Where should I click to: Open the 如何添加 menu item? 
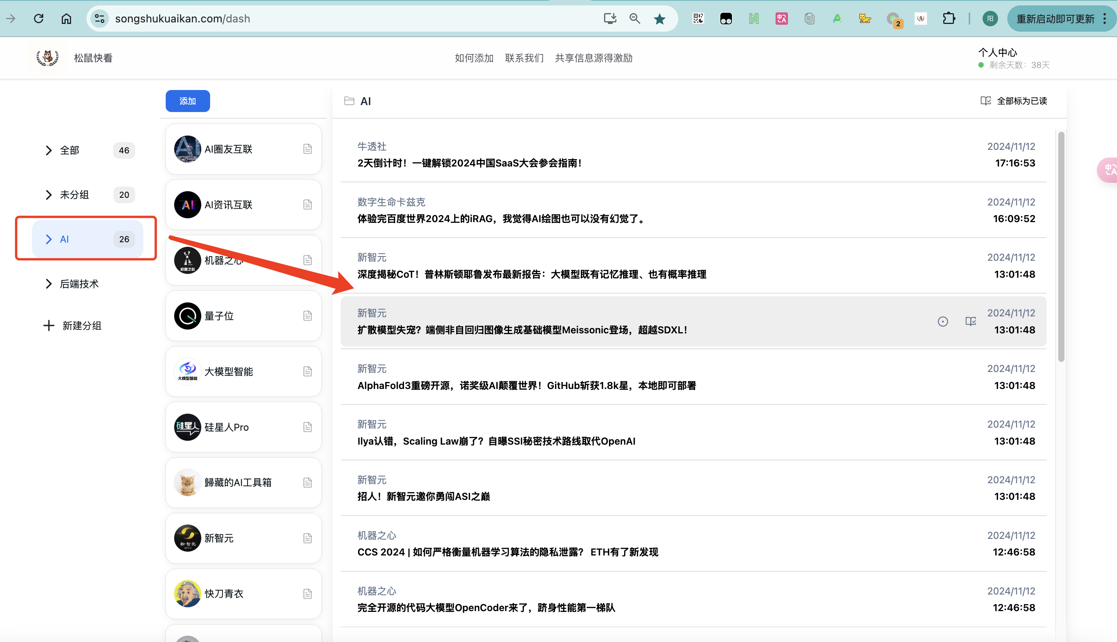(x=474, y=58)
